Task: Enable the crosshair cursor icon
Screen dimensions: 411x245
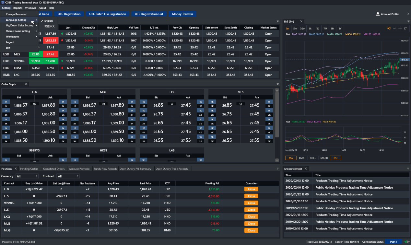Action: [400, 28]
